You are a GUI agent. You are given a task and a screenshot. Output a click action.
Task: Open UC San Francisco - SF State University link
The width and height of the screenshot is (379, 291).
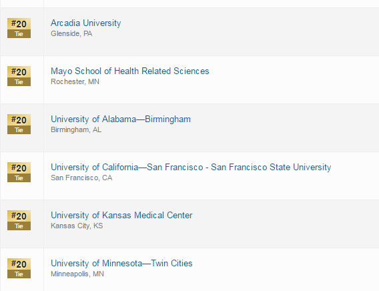(191, 168)
